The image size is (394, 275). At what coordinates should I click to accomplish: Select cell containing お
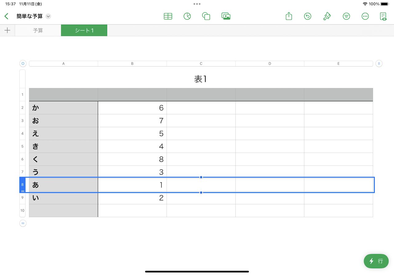click(x=63, y=121)
